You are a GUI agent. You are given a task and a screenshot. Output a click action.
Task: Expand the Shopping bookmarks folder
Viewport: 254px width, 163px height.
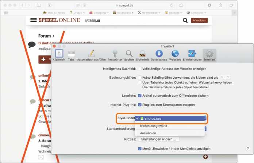point(99,13)
